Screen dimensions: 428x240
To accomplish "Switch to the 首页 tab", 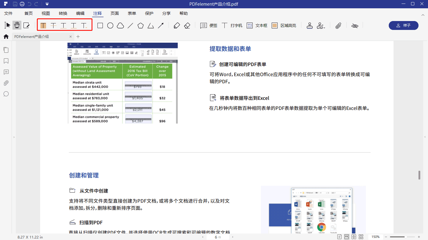I will (29, 13).
